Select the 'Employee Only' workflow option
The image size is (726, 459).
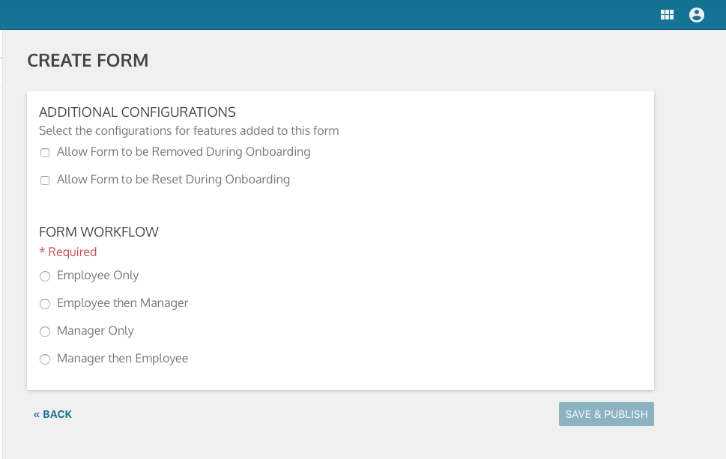tap(44, 276)
